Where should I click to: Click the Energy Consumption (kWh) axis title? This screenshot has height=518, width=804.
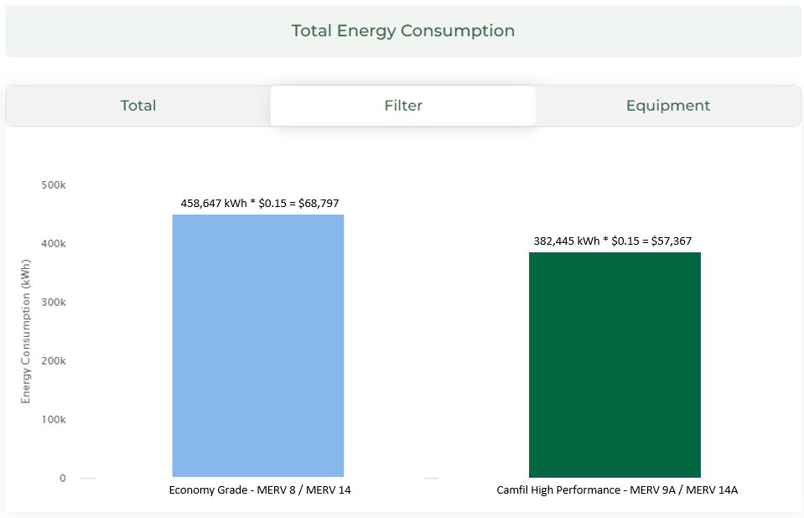(x=26, y=331)
